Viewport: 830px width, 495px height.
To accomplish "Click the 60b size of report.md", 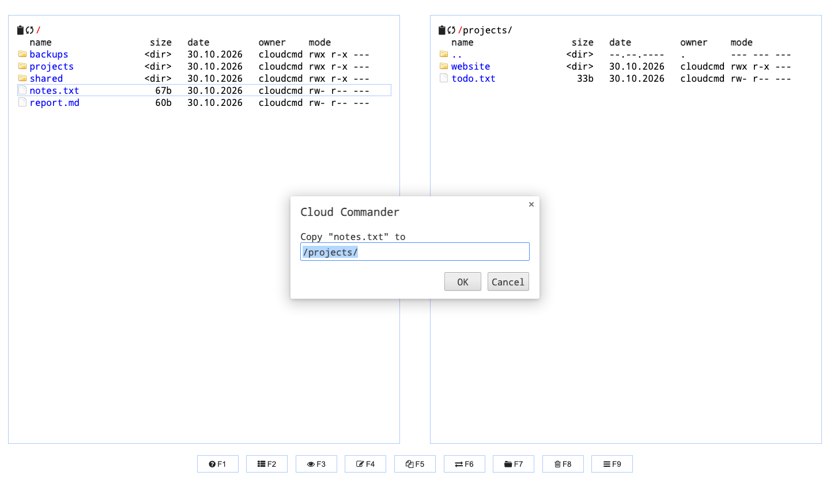I will pos(163,102).
